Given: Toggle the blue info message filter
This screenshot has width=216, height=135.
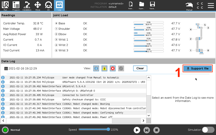Looking at the screenshot, I should coord(96,69).
